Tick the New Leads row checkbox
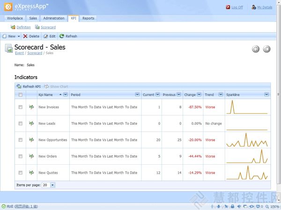Image resolution: width=281 pixels, height=210 pixels. pyautogui.click(x=21, y=124)
